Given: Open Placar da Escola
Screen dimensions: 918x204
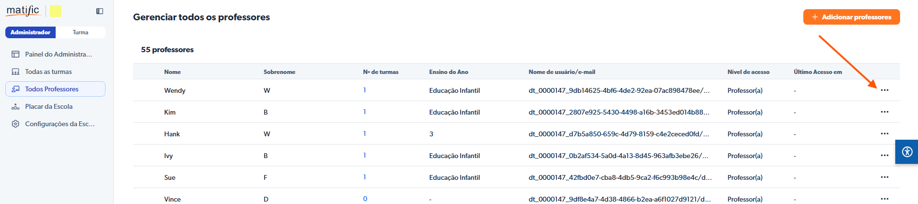Looking at the screenshot, I should coord(49,106).
